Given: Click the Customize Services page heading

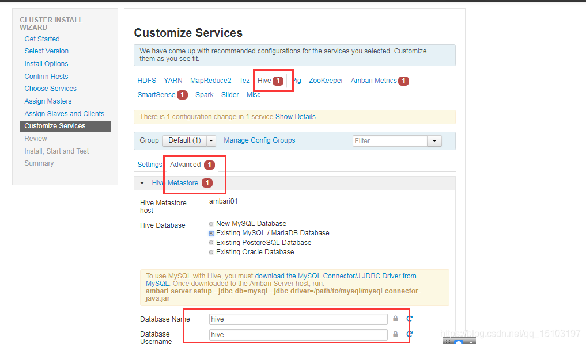Looking at the screenshot, I should point(188,33).
